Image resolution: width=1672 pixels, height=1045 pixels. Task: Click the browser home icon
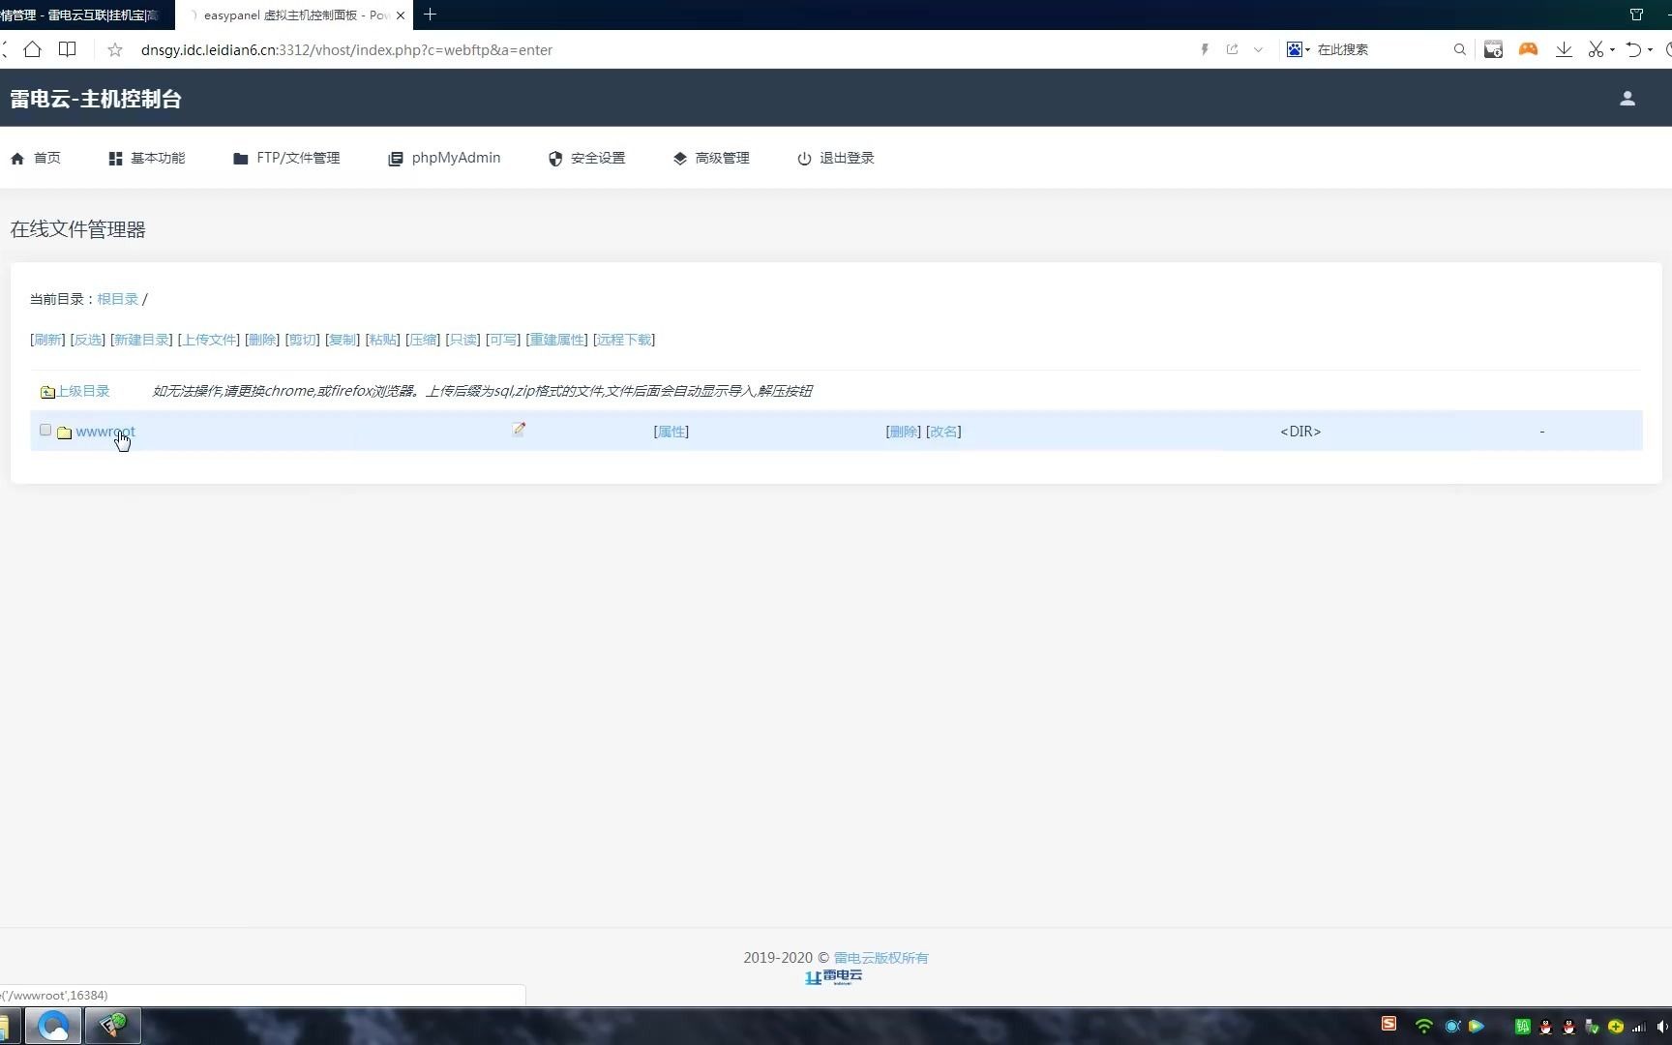[32, 49]
